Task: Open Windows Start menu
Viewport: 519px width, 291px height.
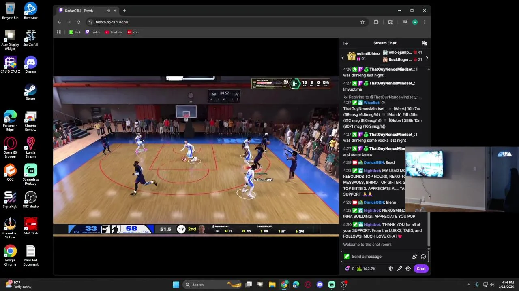Action: click(x=176, y=285)
